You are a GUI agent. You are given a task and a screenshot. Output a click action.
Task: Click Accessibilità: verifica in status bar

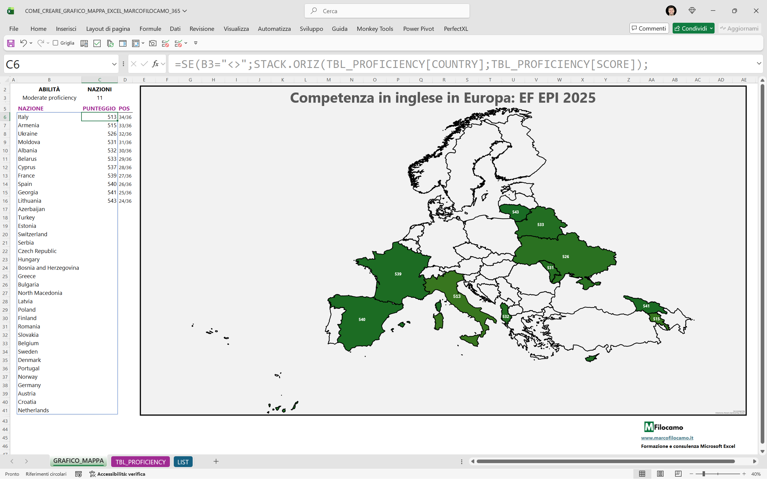point(117,474)
